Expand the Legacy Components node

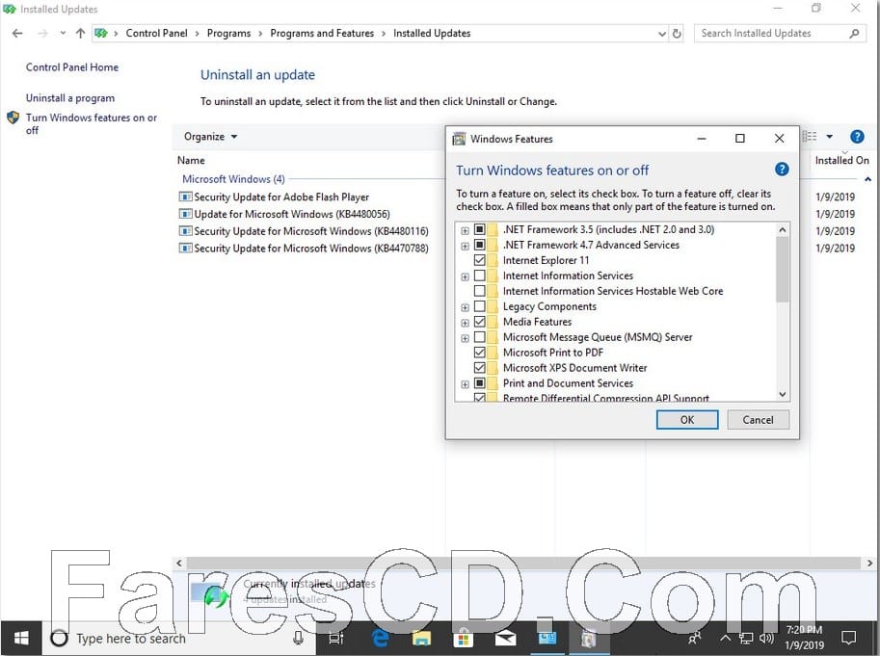(x=465, y=307)
